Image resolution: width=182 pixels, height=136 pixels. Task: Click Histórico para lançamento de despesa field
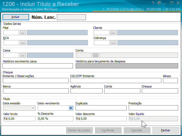pyautogui.click(x=127, y=66)
